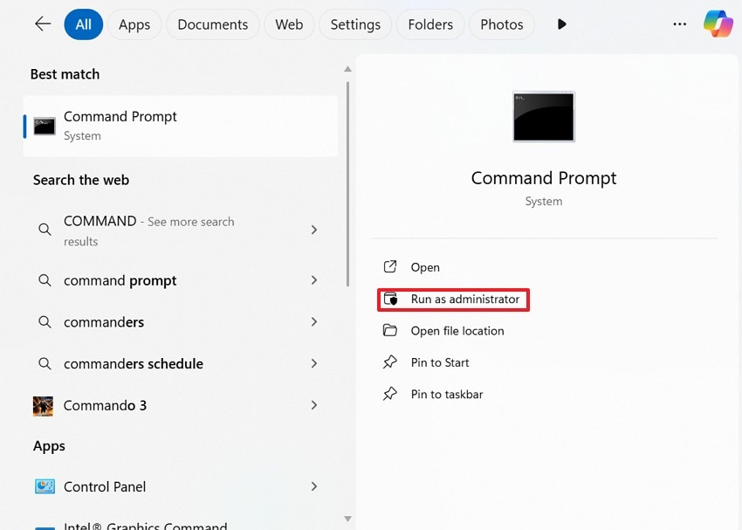This screenshot has width=742, height=530.
Task: Run Command Prompt as administrator
Action: click(x=464, y=299)
